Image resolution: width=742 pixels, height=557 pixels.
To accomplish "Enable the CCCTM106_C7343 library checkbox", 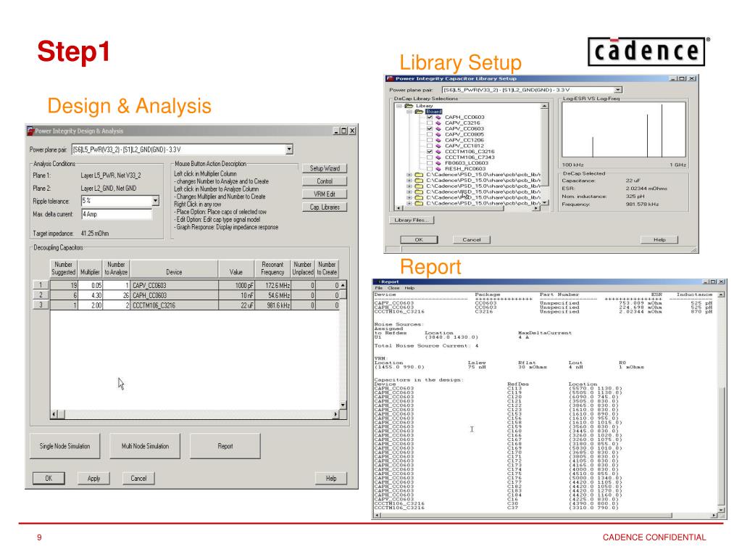I will [430, 157].
